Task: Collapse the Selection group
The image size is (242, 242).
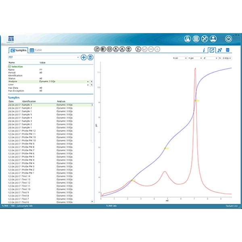Action: click(10, 67)
